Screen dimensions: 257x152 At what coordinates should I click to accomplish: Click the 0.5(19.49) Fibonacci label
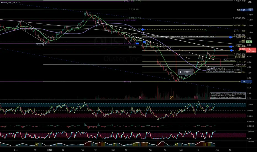[133, 9]
